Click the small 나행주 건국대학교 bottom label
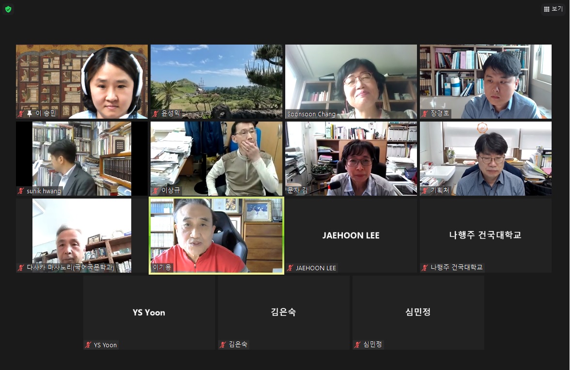Screen dimensions: 570x370 [457, 267]
